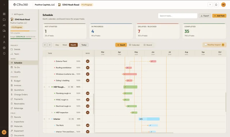Open the projects folder icon in rail

point(4,20)
